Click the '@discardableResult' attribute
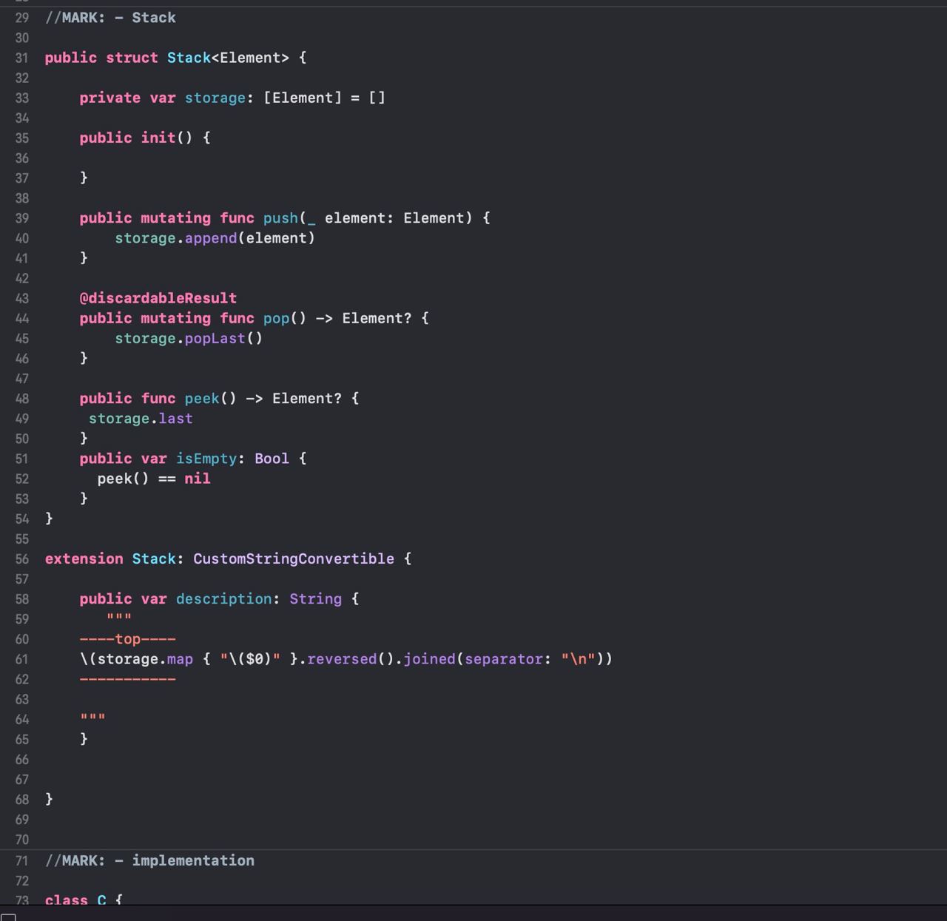 click(x=158, y=298)
